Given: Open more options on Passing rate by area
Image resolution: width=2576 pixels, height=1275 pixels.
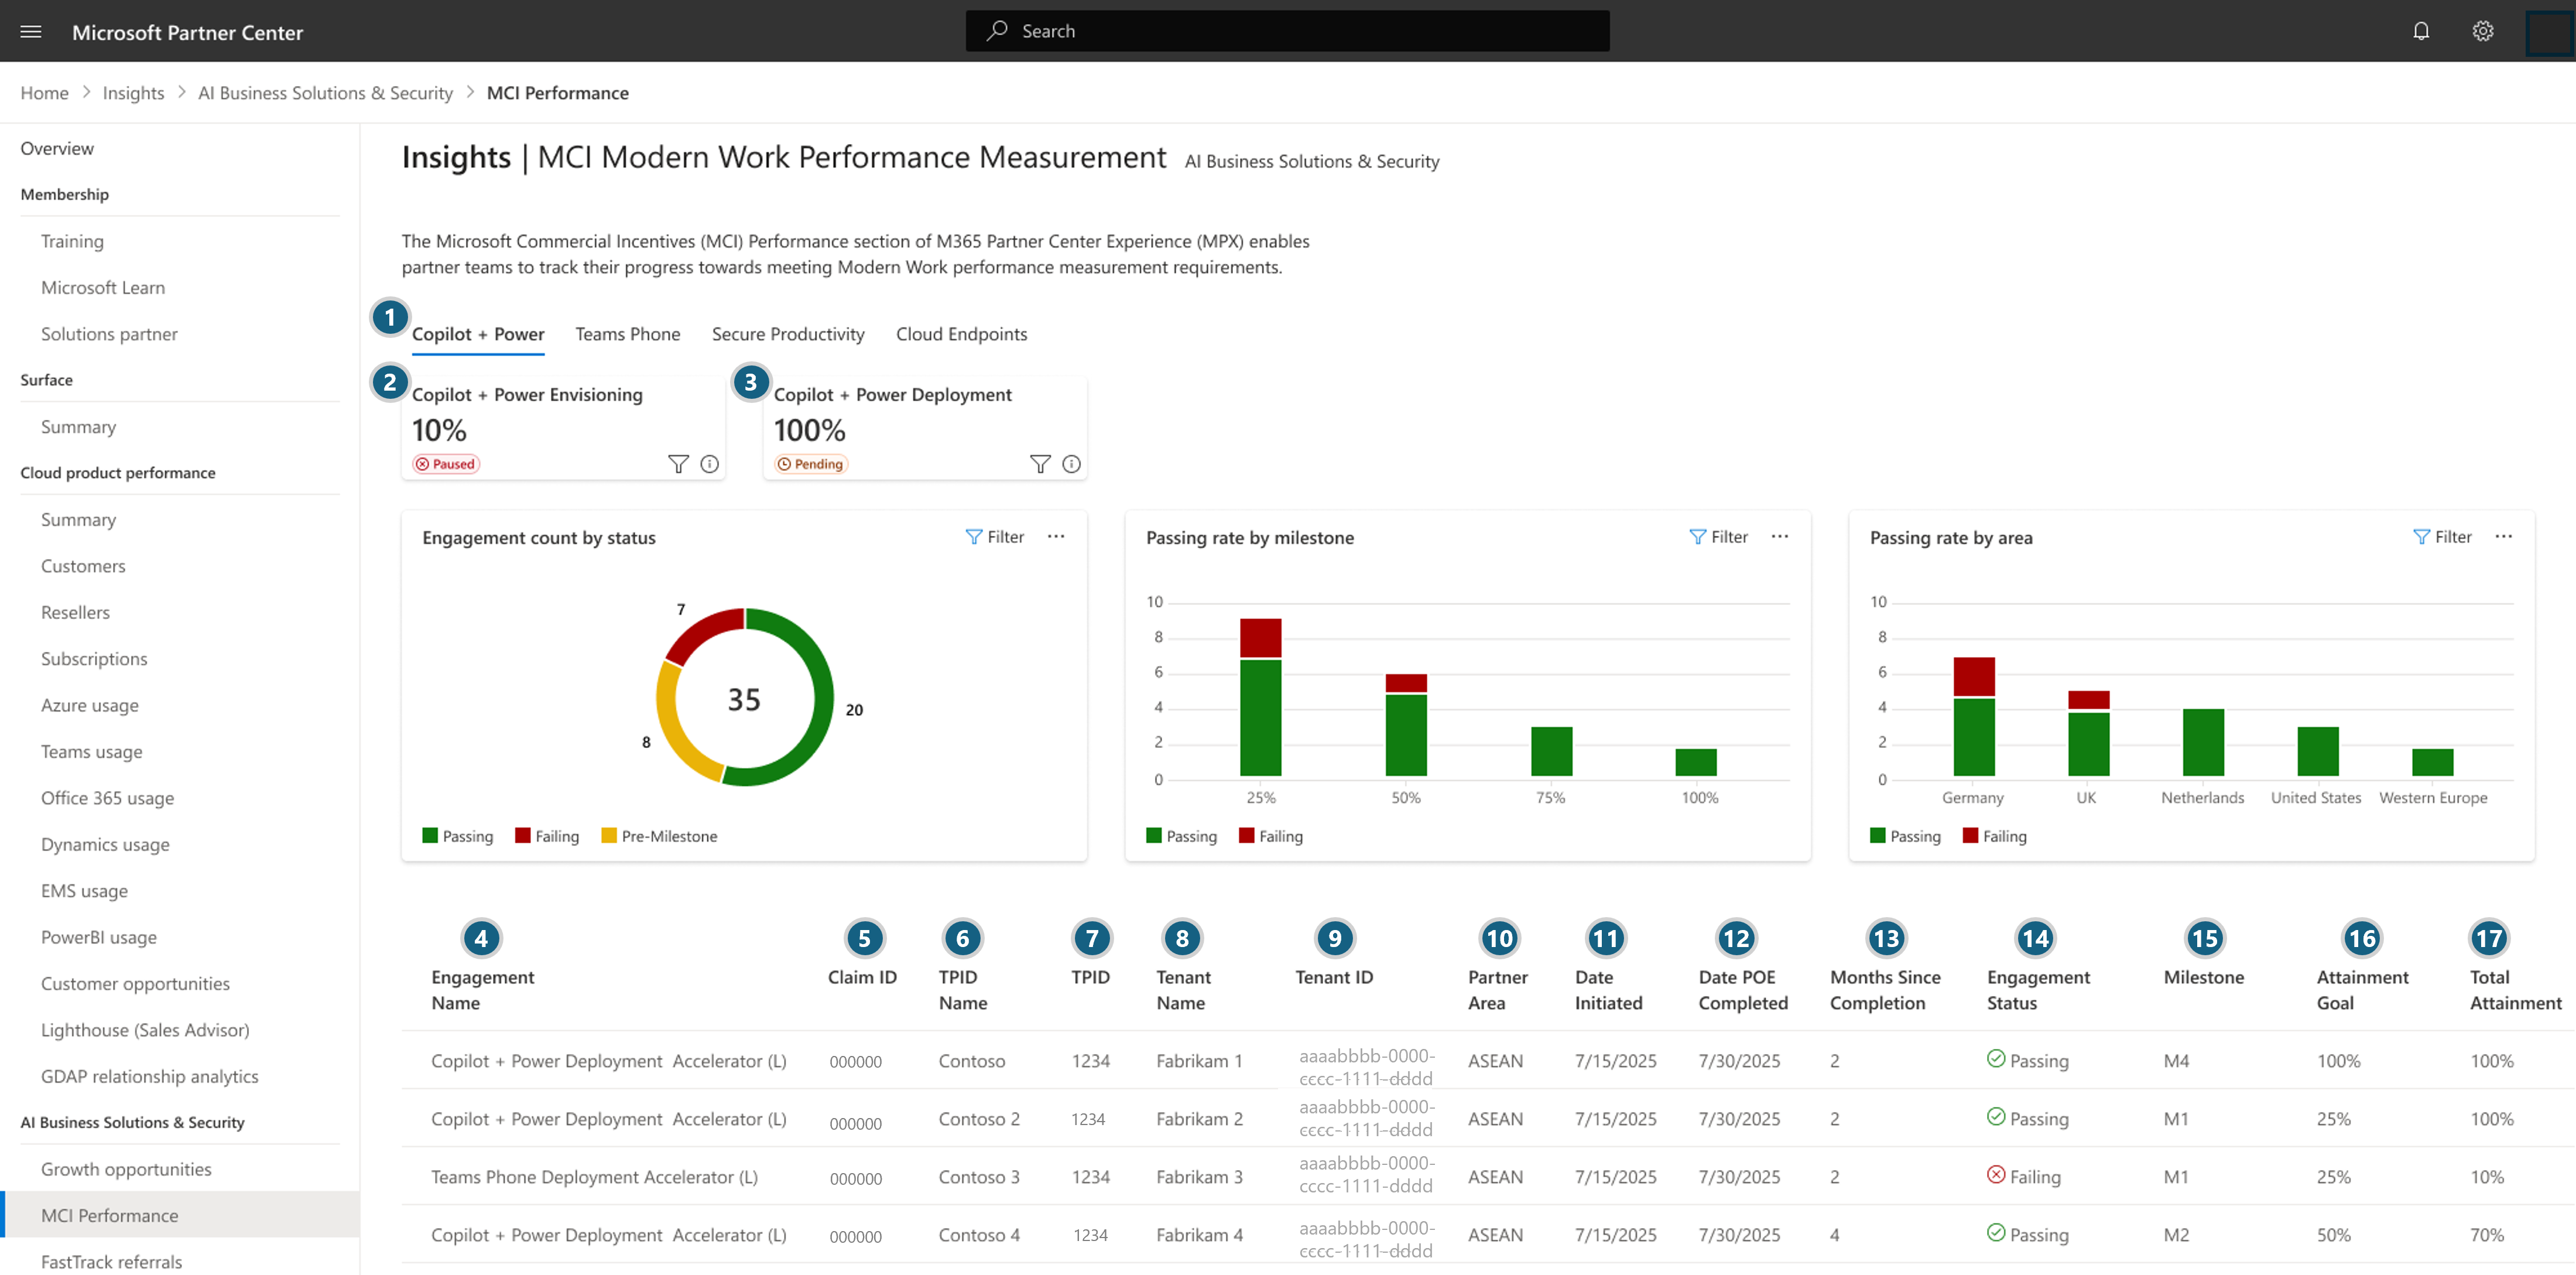Looking at the screenshot, I should pyautogui.click(x=2503, y=537).
